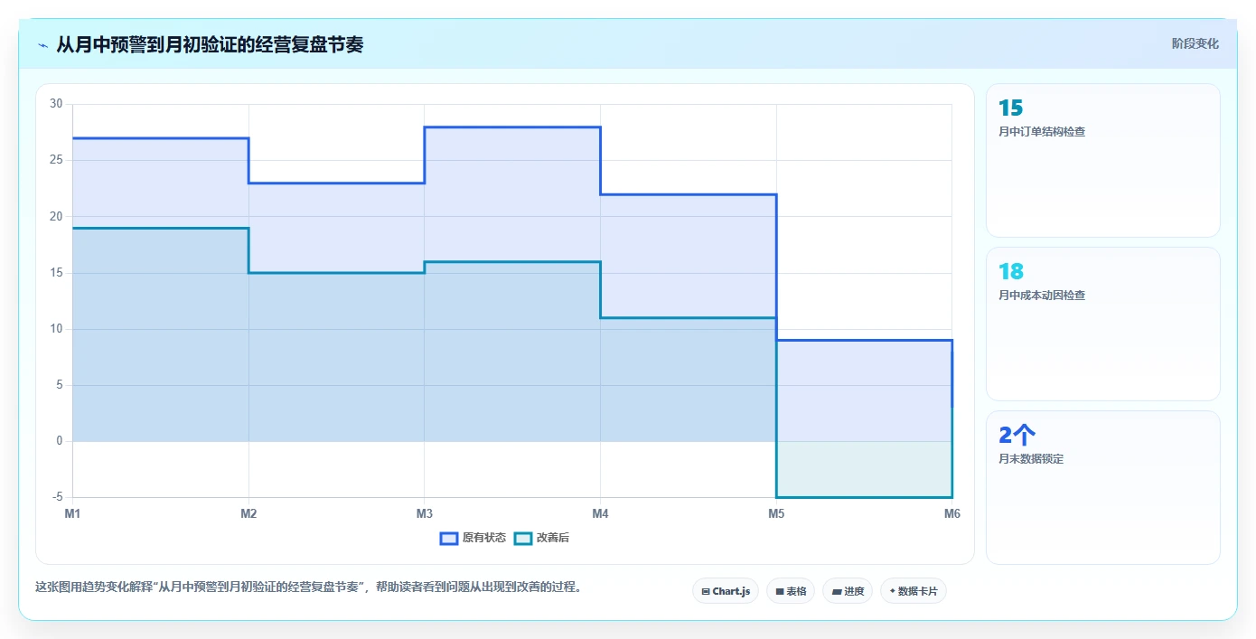This screenshot has width=1256, height=639.
Task: Open the 月中订单结构检查 card
Action: click(1103, 161)
